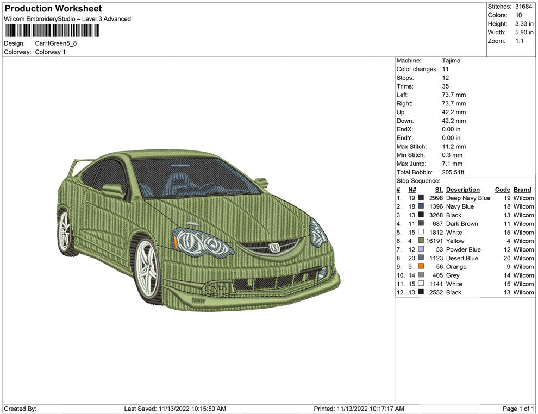Image resolution: width=538 pixels, height=414 pixels.
Task: Pick the Dark Brown color swatch
Action: 421,224
